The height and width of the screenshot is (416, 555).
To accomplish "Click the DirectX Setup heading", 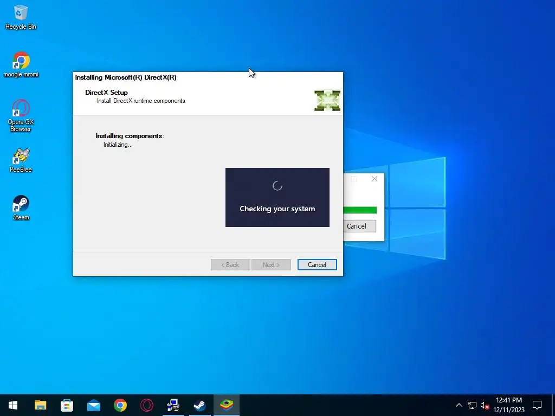I will [x=106, y=92].
